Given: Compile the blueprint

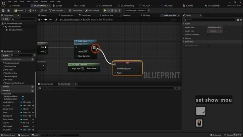Looking at the screenshot, I should (19, 10).
